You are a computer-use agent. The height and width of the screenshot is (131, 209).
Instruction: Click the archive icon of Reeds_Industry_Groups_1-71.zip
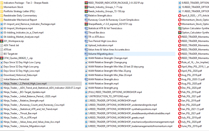[x=86, y=7]
